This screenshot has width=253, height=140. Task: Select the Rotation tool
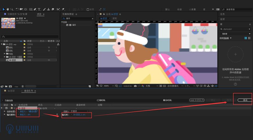point(17,9)
